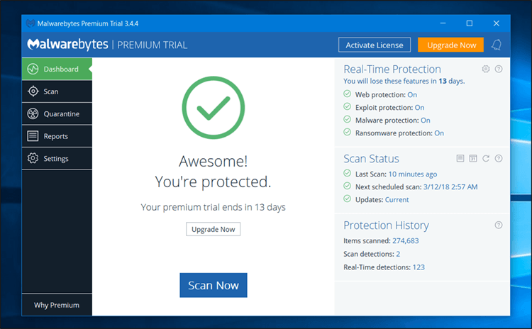This screenshot has height=329, width=532.
Task: Click the Scan crosshair icon
Action: 33,91
